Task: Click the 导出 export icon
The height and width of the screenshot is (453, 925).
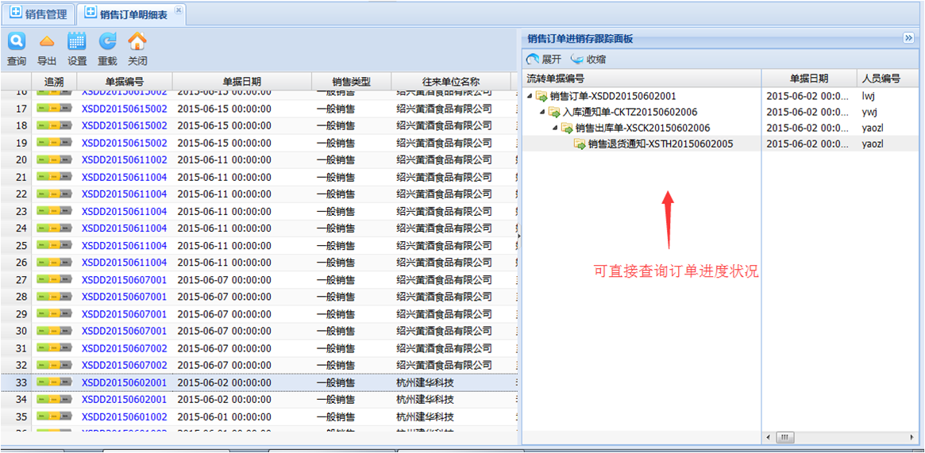Action: (x=47, y=42)
